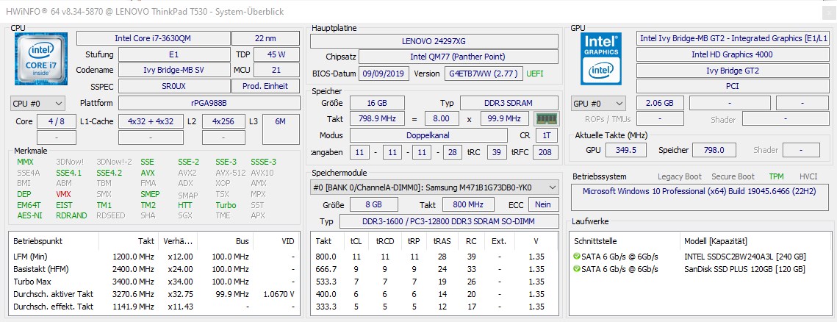Click the Legacy Boot indicator label

tap(680, 176)
